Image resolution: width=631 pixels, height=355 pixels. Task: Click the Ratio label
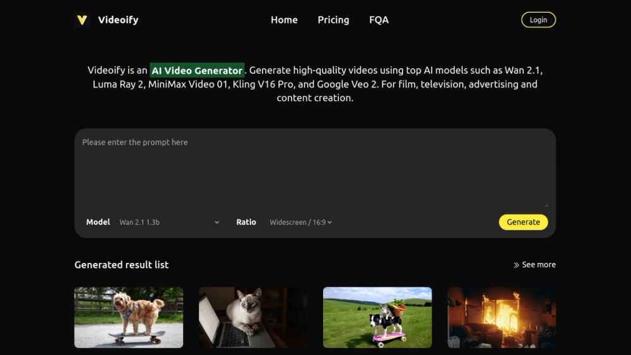coord(246,222)
